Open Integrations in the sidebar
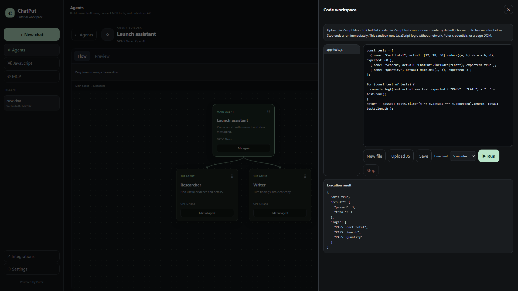The width and height of the screenshot is (518, 291). pos(32,256)
